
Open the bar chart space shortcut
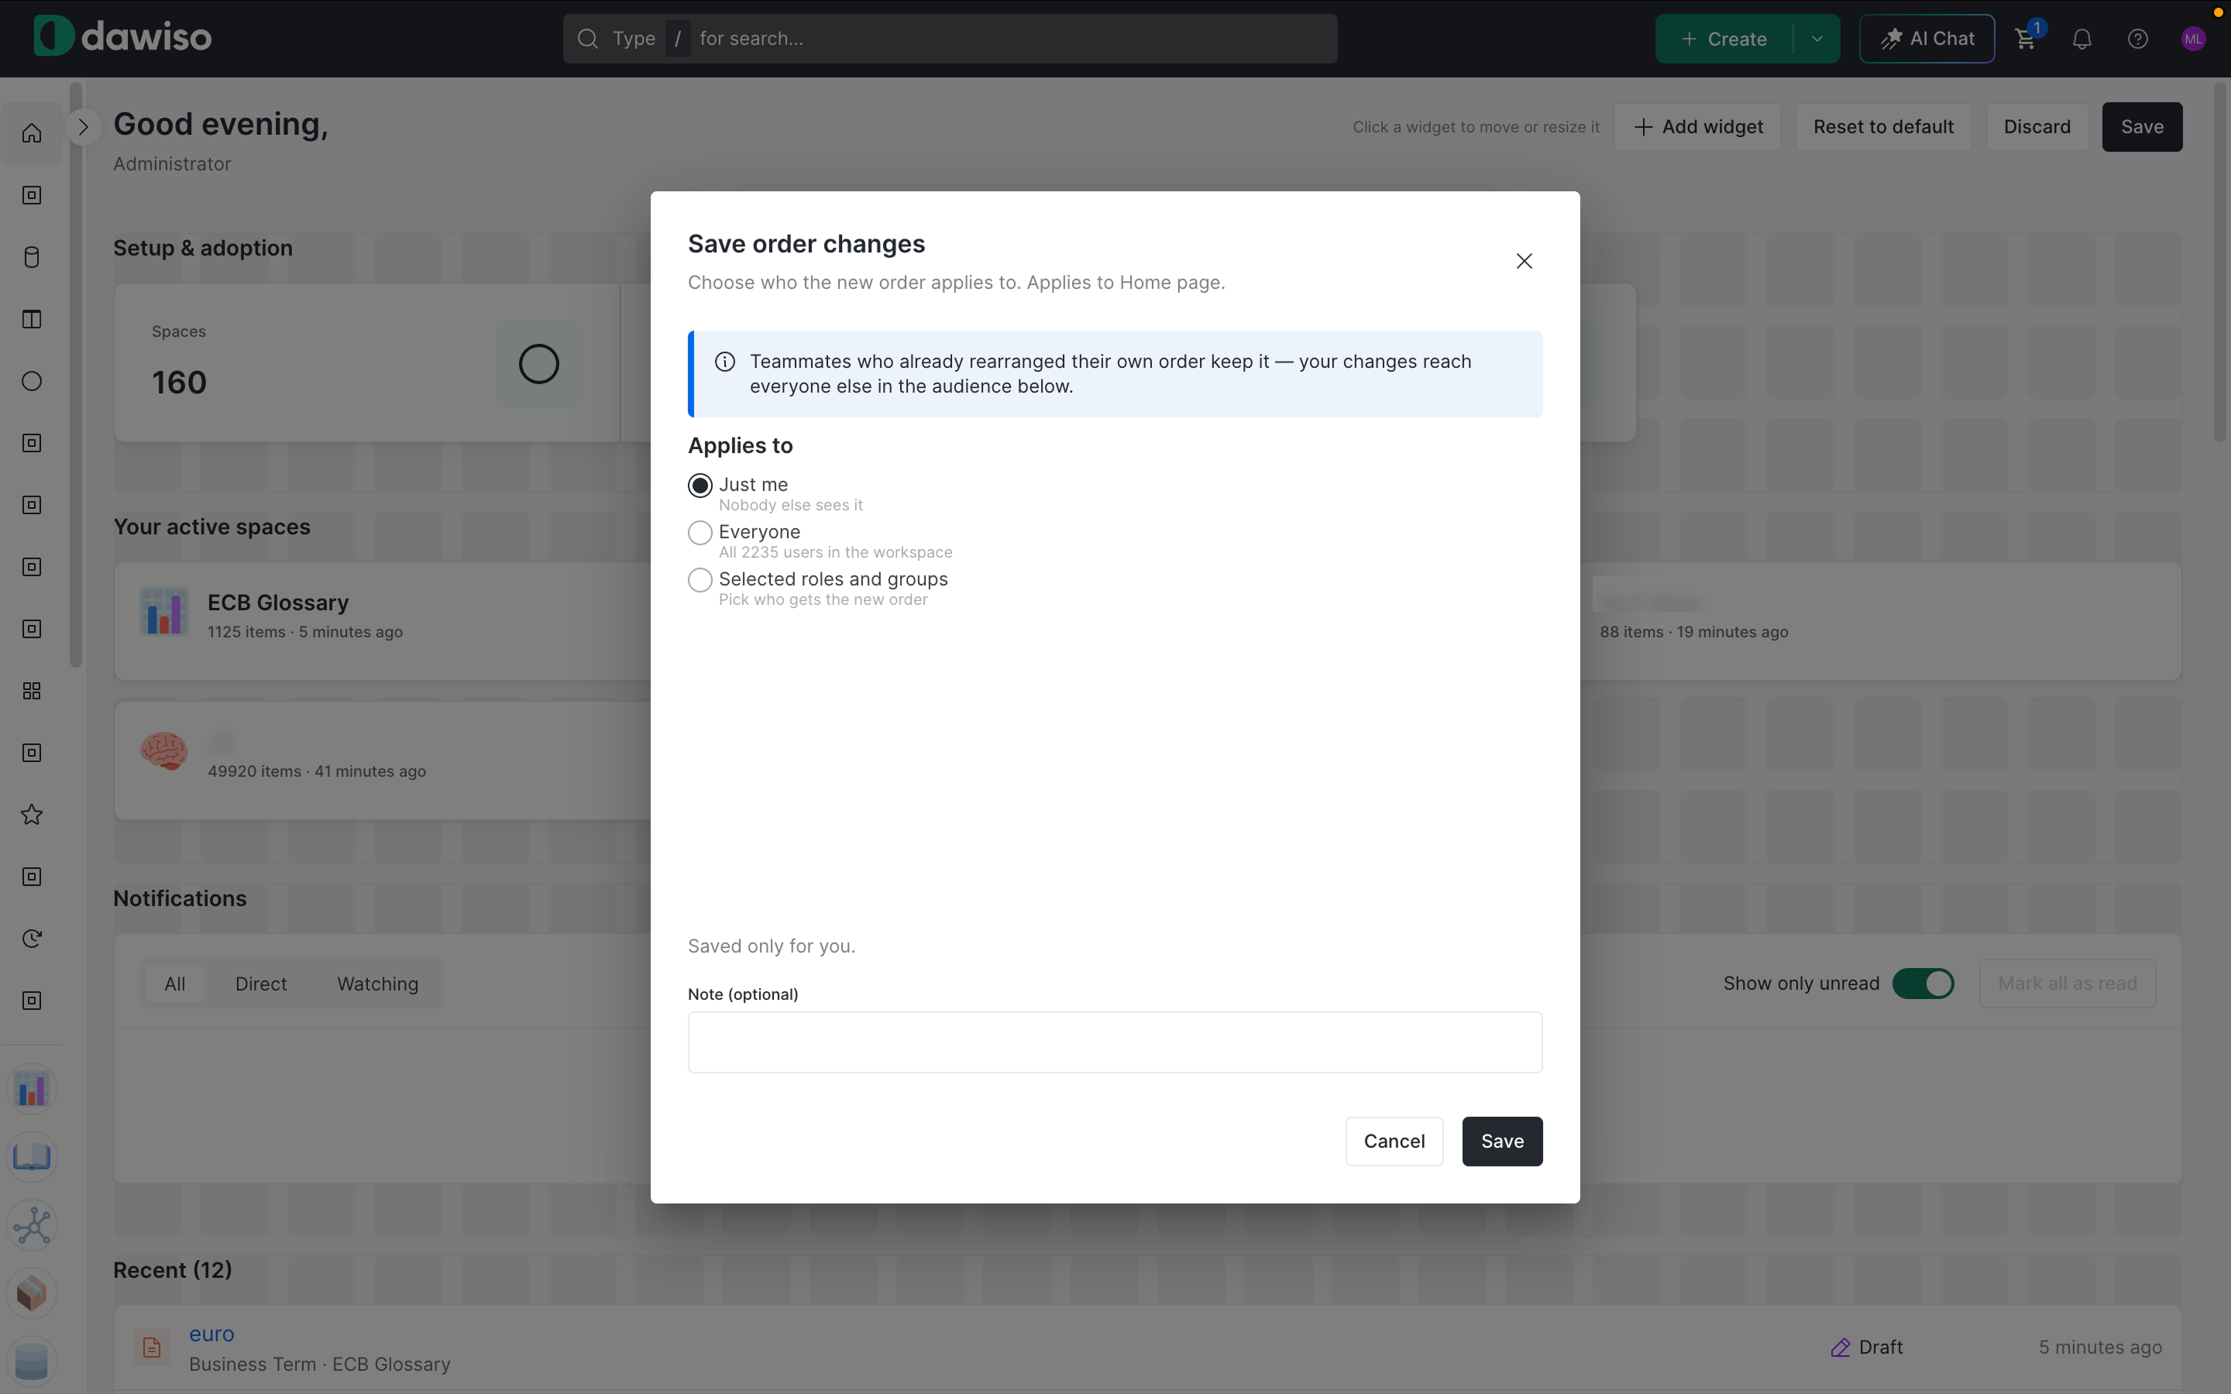[x=33, y=1089]
